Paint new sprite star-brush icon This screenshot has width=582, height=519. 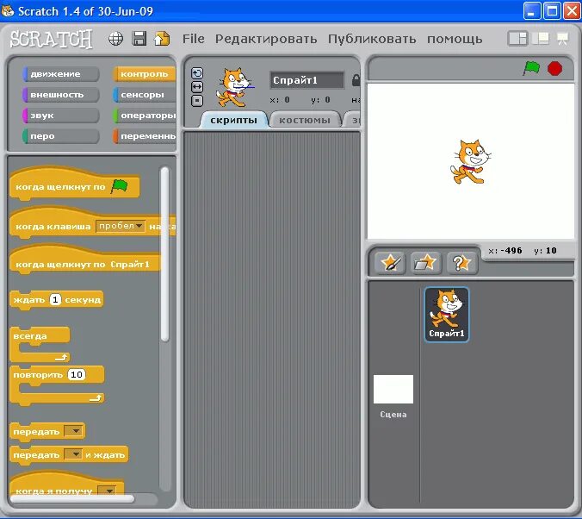click(x=390, y=263)
